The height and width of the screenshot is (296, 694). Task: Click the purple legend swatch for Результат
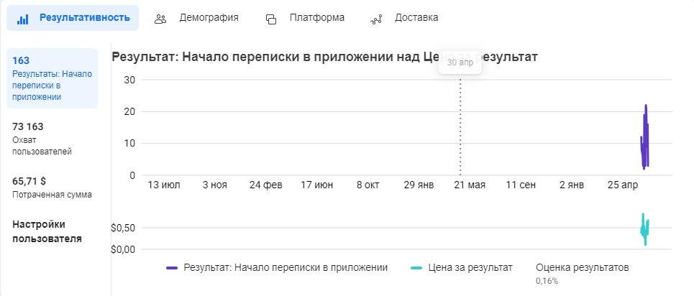pos(172,268)
